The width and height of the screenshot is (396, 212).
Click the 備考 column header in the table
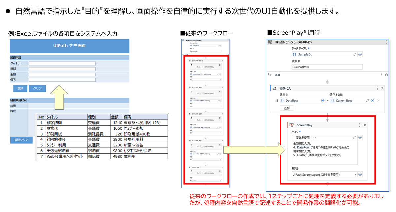click(146, 117)
